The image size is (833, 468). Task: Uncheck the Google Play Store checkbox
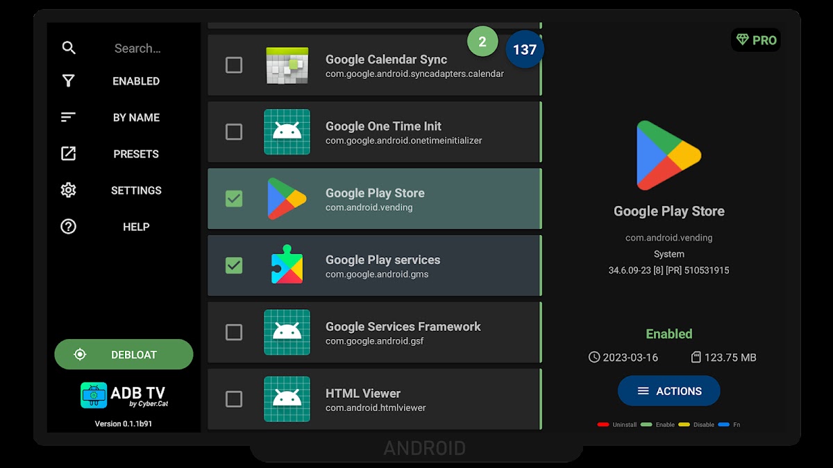tap(234, 199)
